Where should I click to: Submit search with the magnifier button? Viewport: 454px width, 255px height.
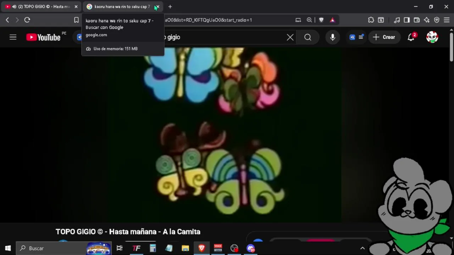coord(308,37)
